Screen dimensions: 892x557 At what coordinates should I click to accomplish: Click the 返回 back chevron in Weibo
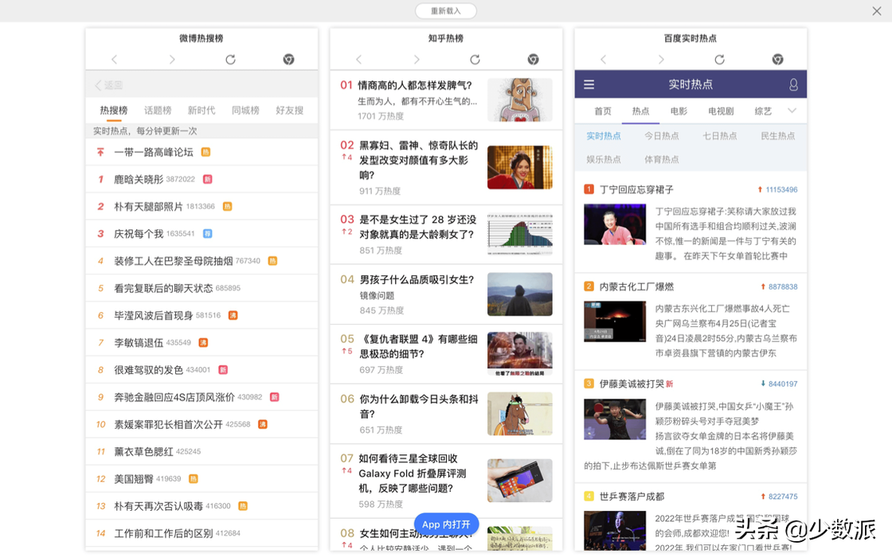click(x=98, y=84)
